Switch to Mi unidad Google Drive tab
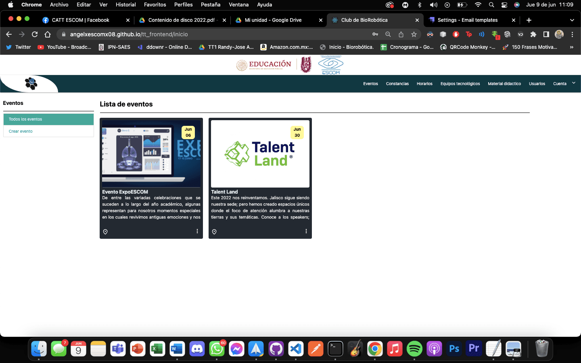The height and width of the screenshot is (363, 581). pos(279,20)
